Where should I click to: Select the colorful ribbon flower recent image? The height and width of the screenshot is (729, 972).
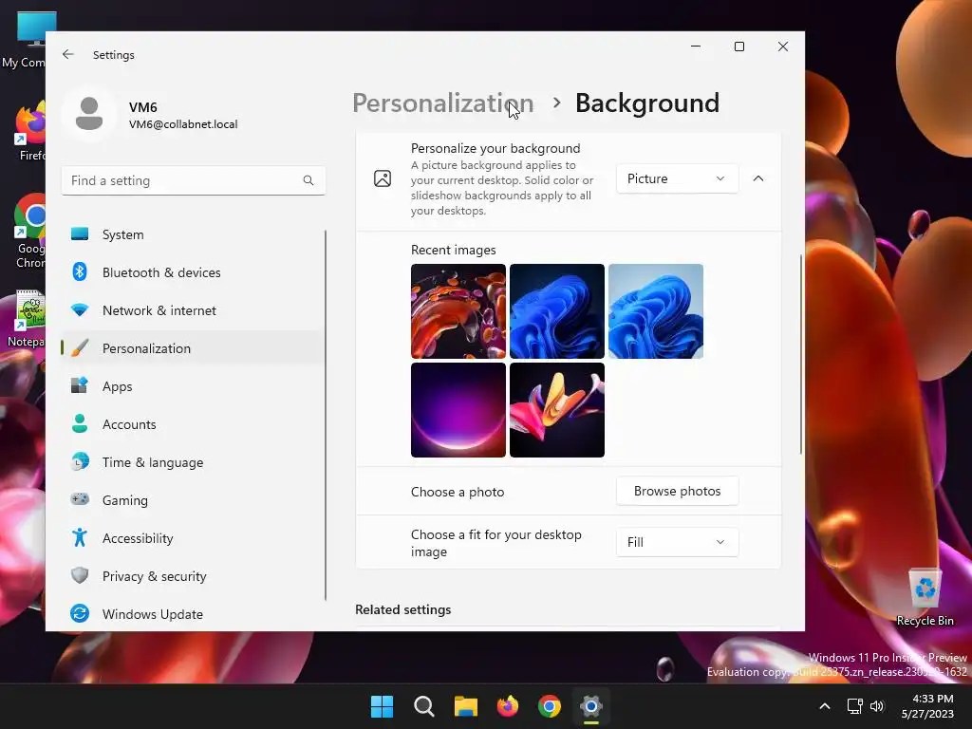556,410
